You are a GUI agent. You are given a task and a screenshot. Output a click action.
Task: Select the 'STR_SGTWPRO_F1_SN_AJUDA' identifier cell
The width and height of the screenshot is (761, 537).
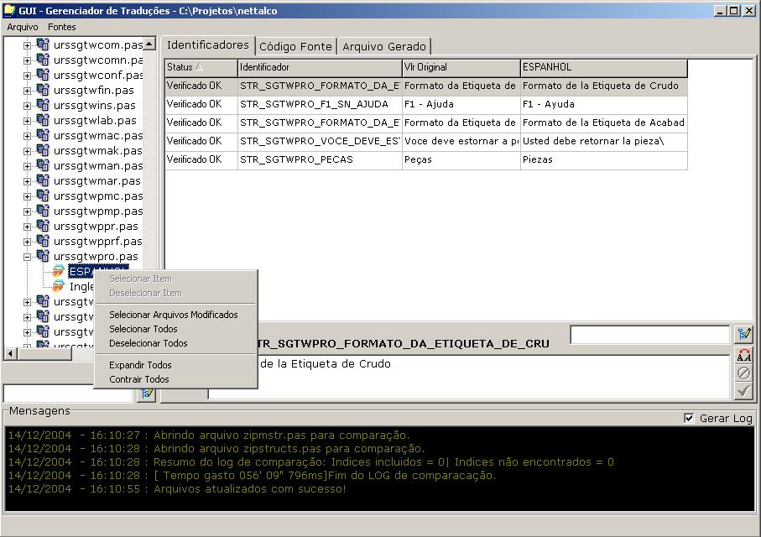click(x=320, y=104)
